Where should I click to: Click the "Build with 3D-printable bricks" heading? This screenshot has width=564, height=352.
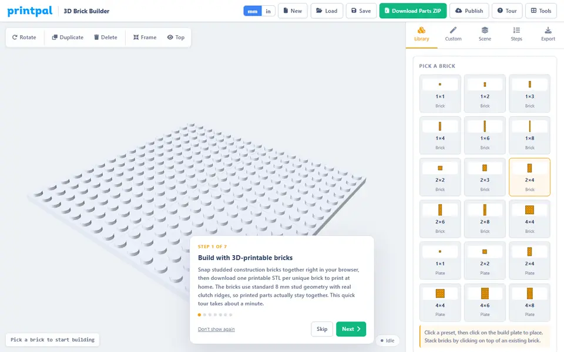(x=246, y=258)
